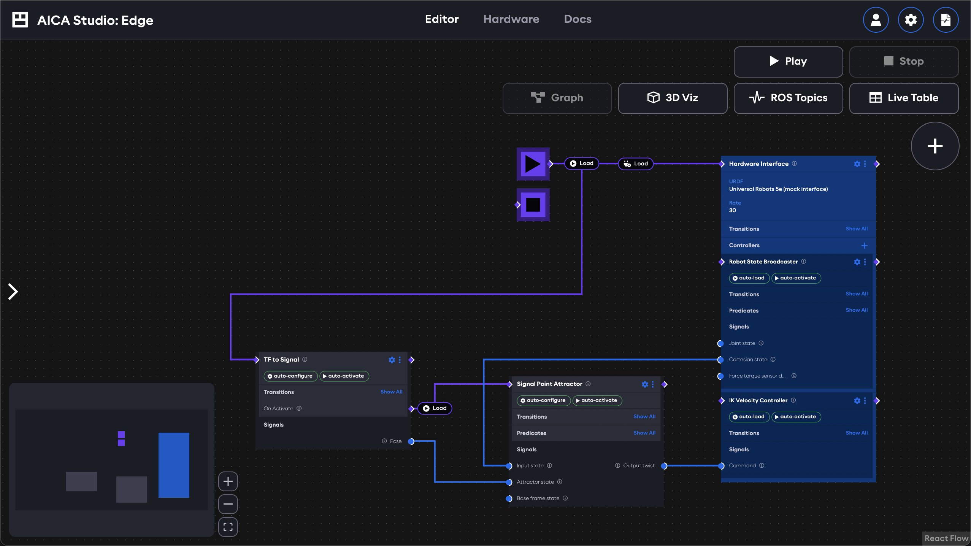Open TF to Signal three-dot menu
The image size is (971, 546).
coord(400,360)
